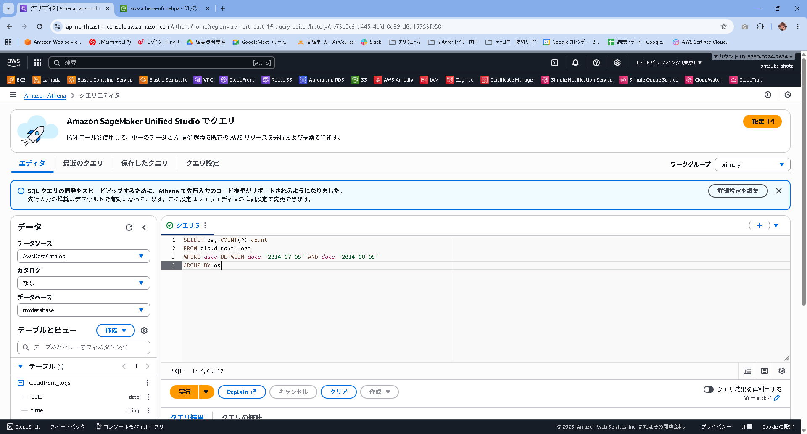Toggle reuse query results switch

(709, 389)
